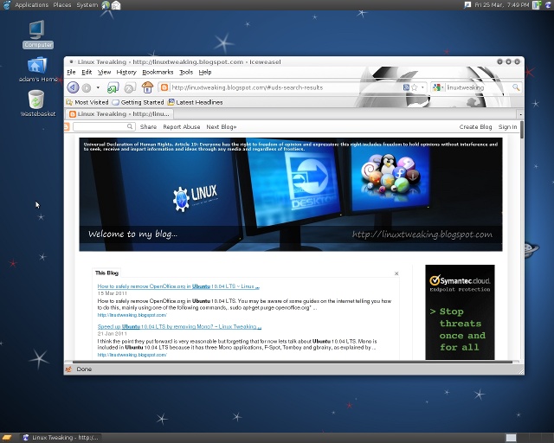Open Latest Headlines feed bookmark
Image resolution: width=554 pixels, height=443 pixels.
point(195,102)
